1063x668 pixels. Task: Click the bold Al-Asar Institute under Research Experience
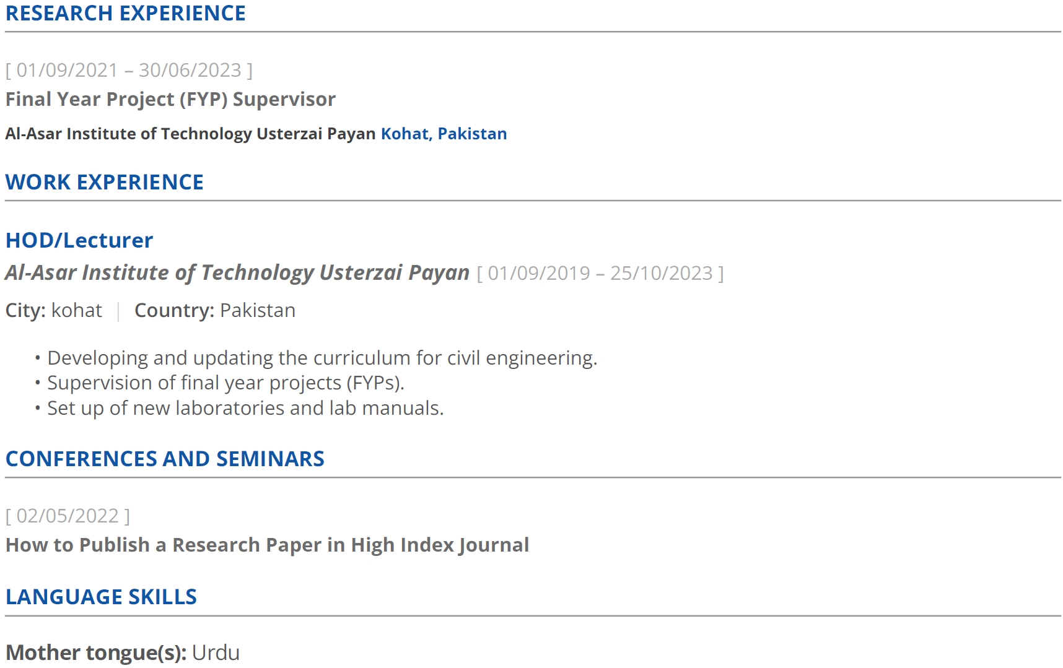[x=190, y=134]
